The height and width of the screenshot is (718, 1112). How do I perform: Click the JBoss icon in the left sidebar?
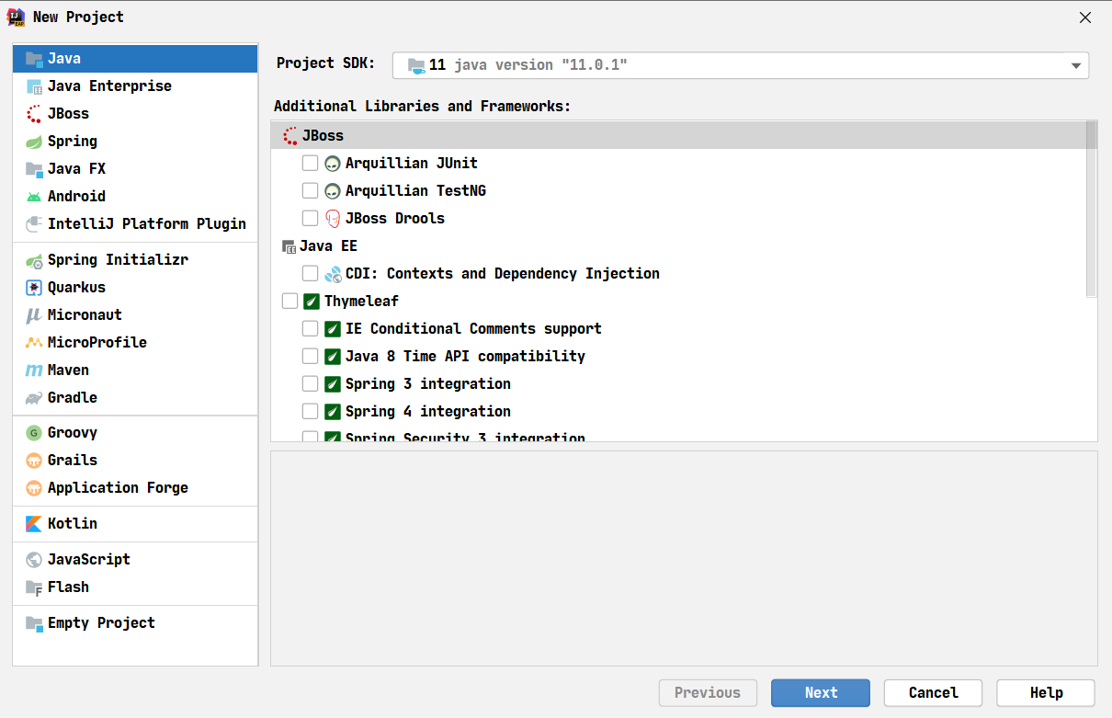pos(34,114)
